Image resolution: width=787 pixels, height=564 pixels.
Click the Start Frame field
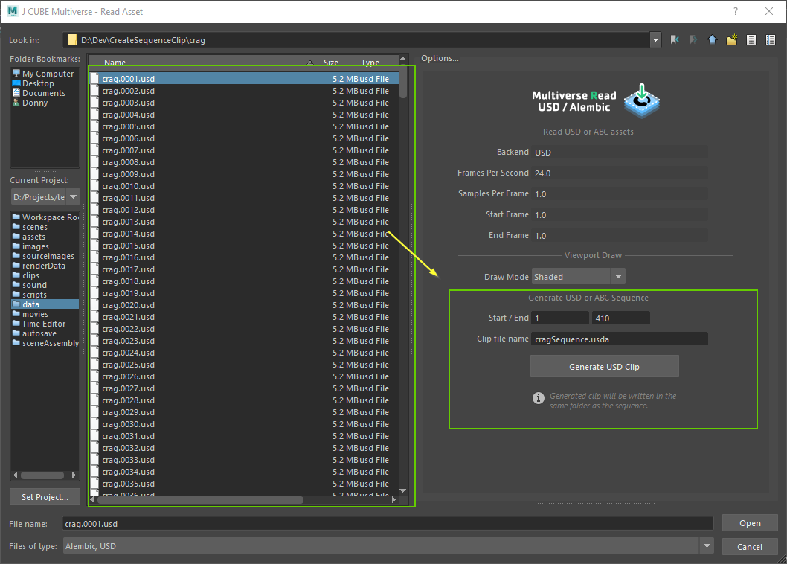pos(620,214)
